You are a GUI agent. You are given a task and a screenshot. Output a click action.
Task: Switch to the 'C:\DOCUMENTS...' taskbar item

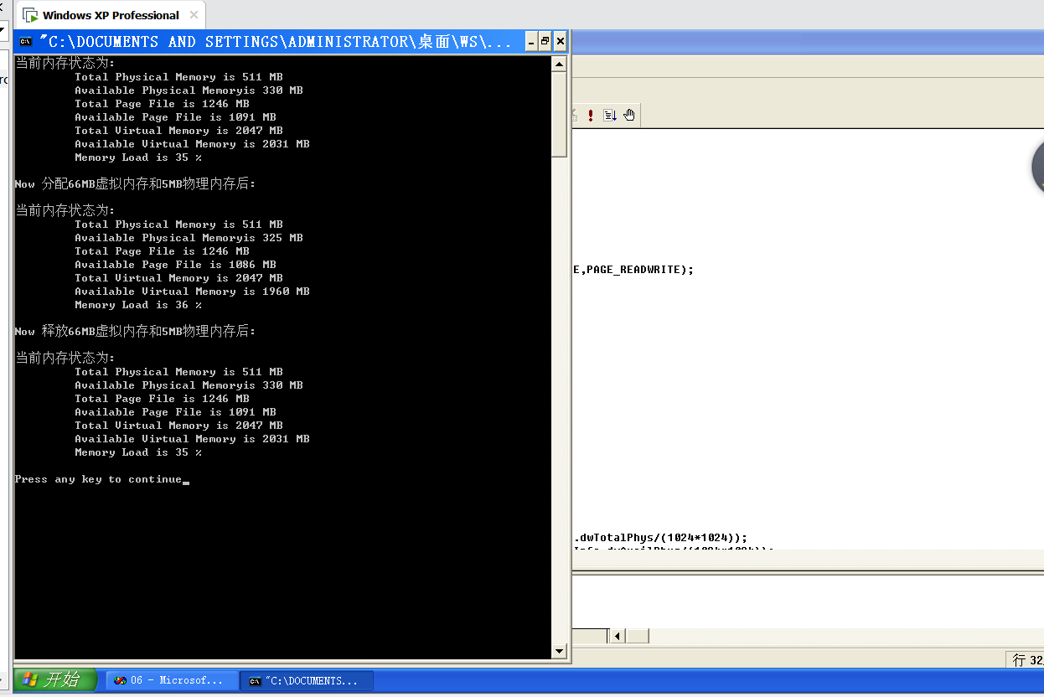pyautogui.click(x=306, y=680)
